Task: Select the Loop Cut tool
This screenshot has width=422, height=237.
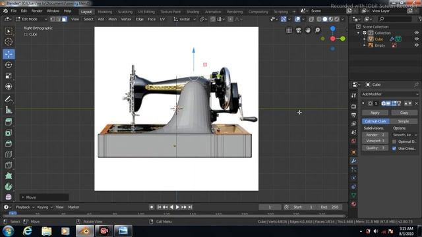Action: 9,154
